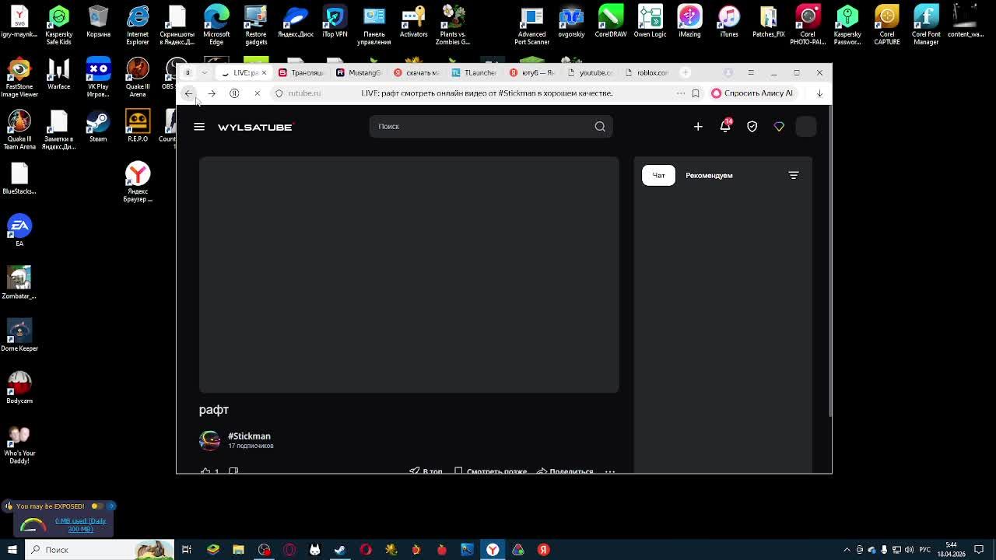Select the Bodycam desktop icon
This screenshot has height=560, width=996.
[x=19, y=387]
